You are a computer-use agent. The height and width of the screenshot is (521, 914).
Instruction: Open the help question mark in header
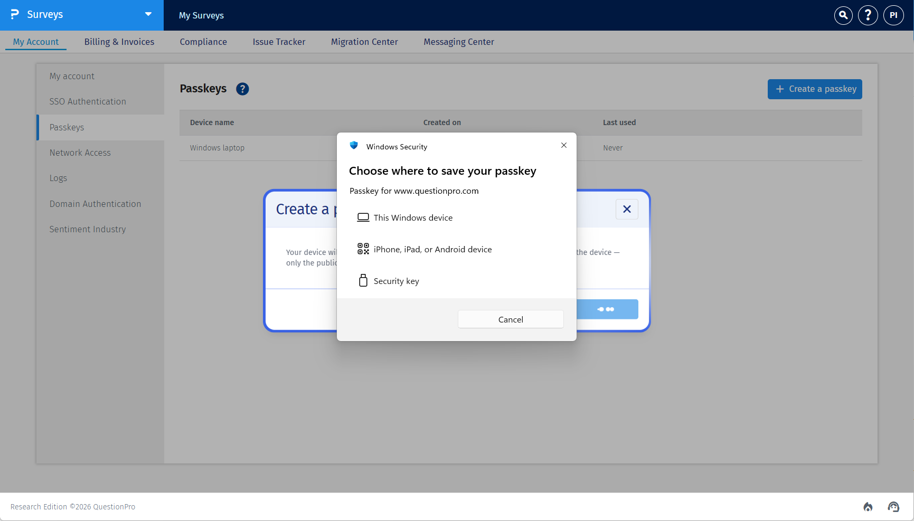pyautogui.click(x=868, y=15)
